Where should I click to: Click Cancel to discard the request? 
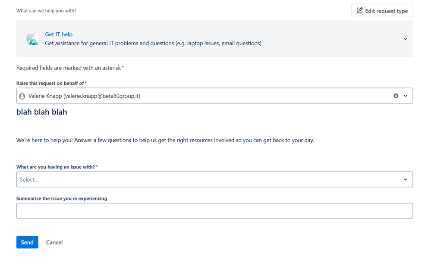54,242
